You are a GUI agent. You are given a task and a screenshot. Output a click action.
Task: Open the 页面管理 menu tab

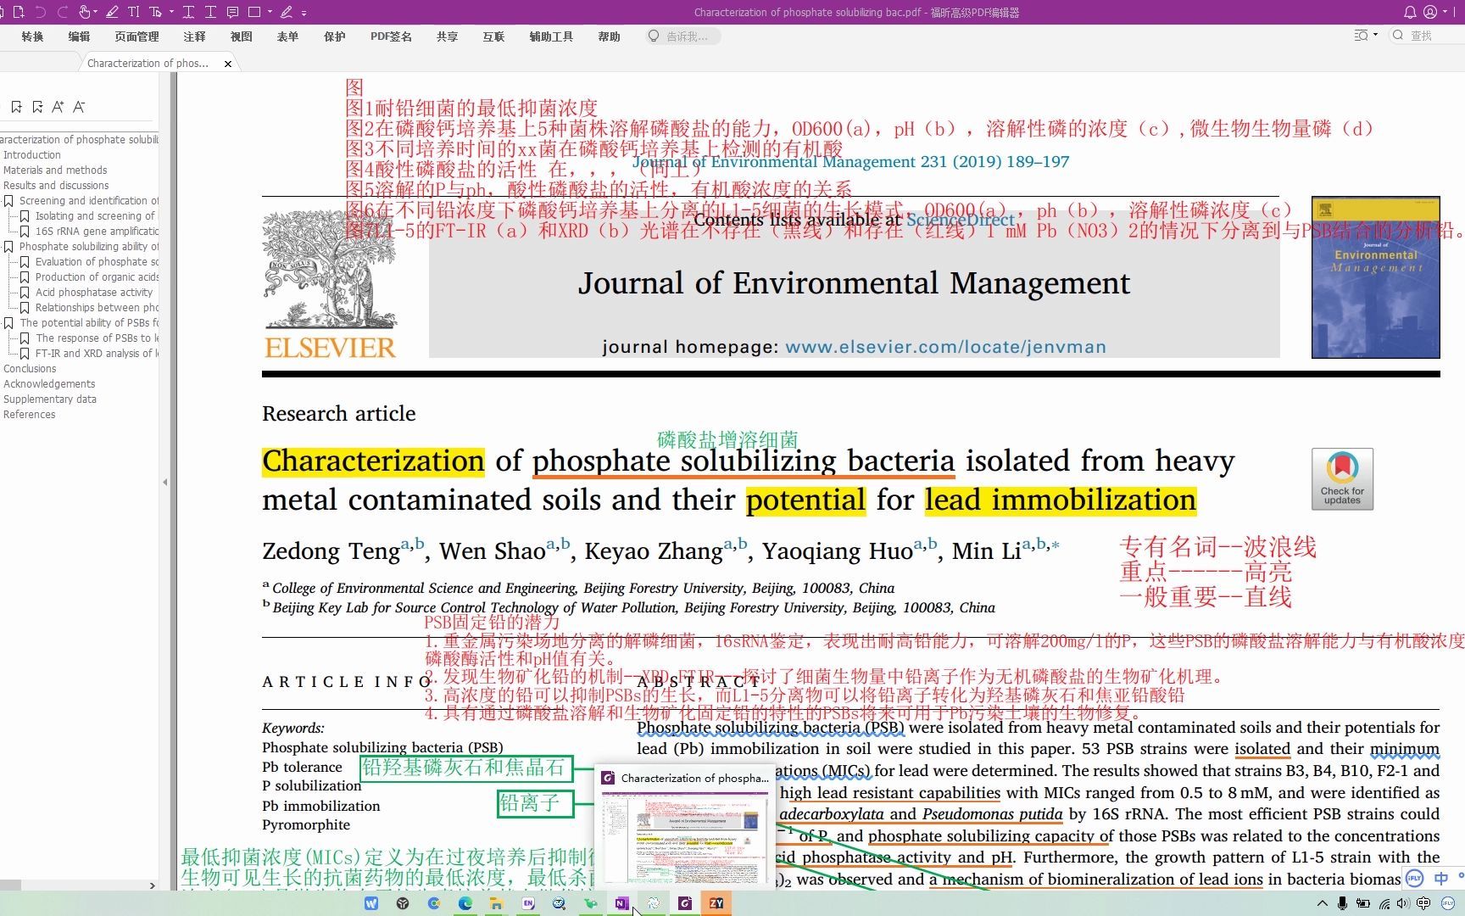[136, 36]
